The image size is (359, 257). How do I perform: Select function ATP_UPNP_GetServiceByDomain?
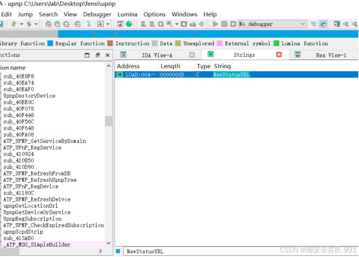click(x=45, y=141)
